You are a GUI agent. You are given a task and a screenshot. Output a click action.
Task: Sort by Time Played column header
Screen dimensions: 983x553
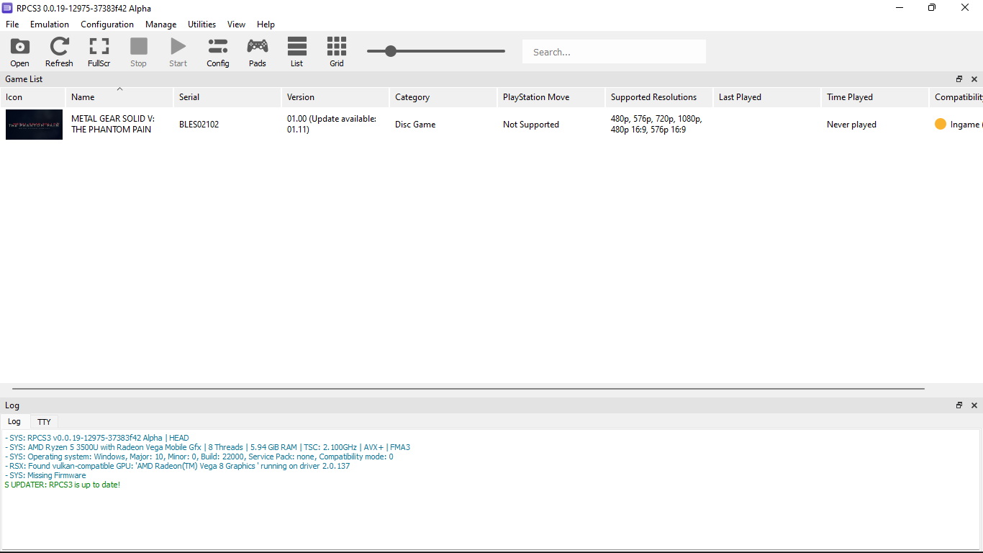click(x=875, y=97)
